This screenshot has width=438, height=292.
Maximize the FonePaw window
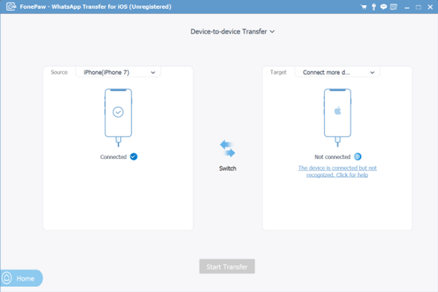(417, 7)
